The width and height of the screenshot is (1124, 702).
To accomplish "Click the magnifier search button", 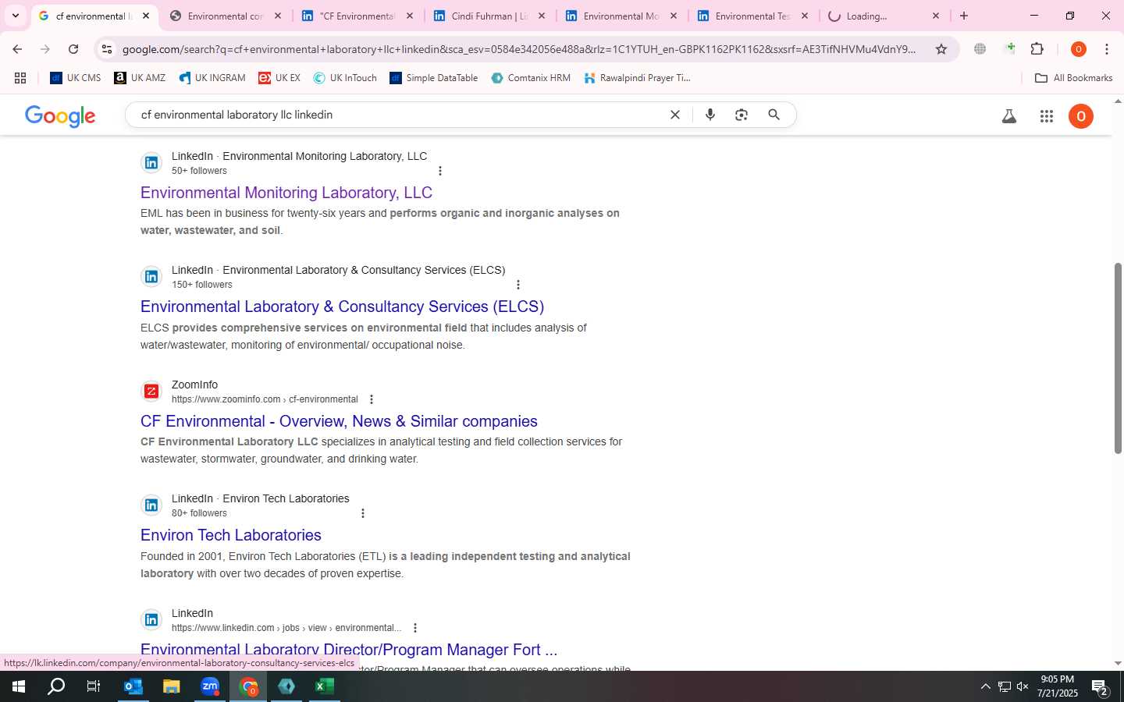I will click(774, 115).
